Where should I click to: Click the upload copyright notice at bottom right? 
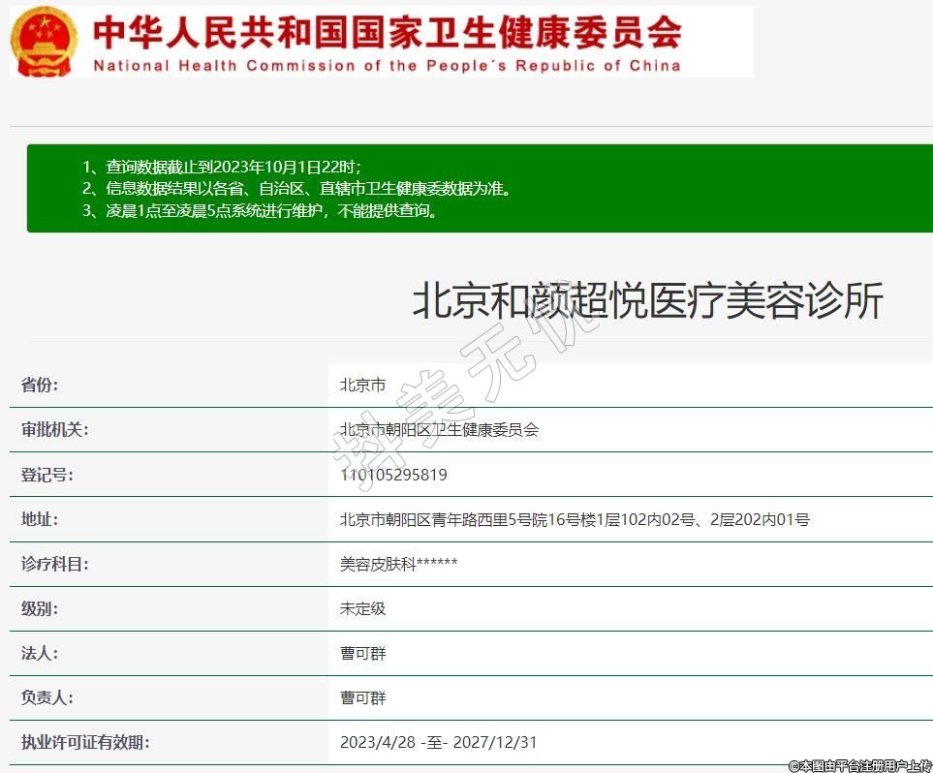pyautogui.click(x=859, y=765)
